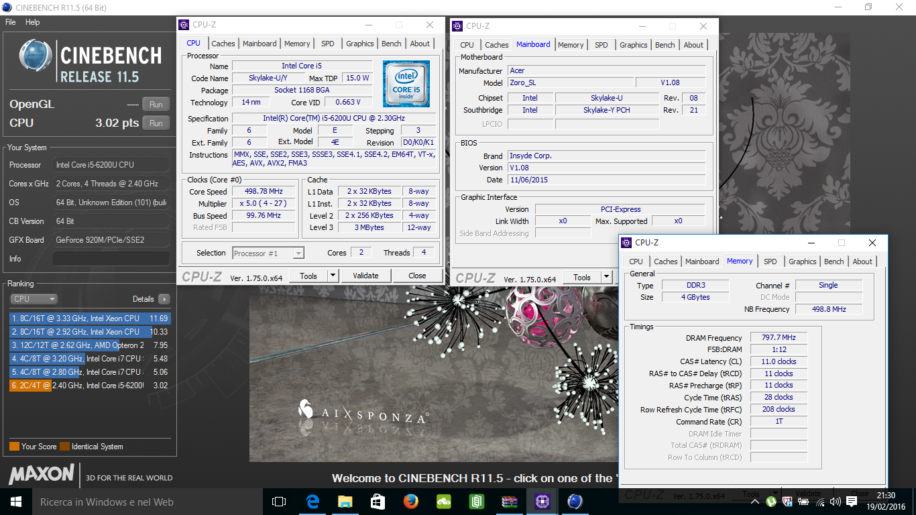Click the DRAM Frequency 797.7 MHz value
The height and width of the screenshot is (515, 916).
pos(779,338)
